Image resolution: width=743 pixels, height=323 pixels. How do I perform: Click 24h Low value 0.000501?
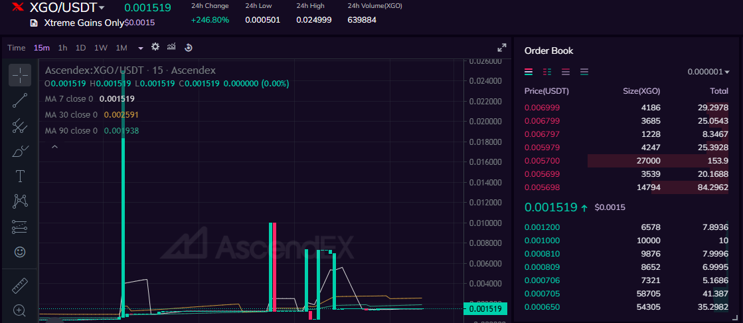tap(262, 20)
